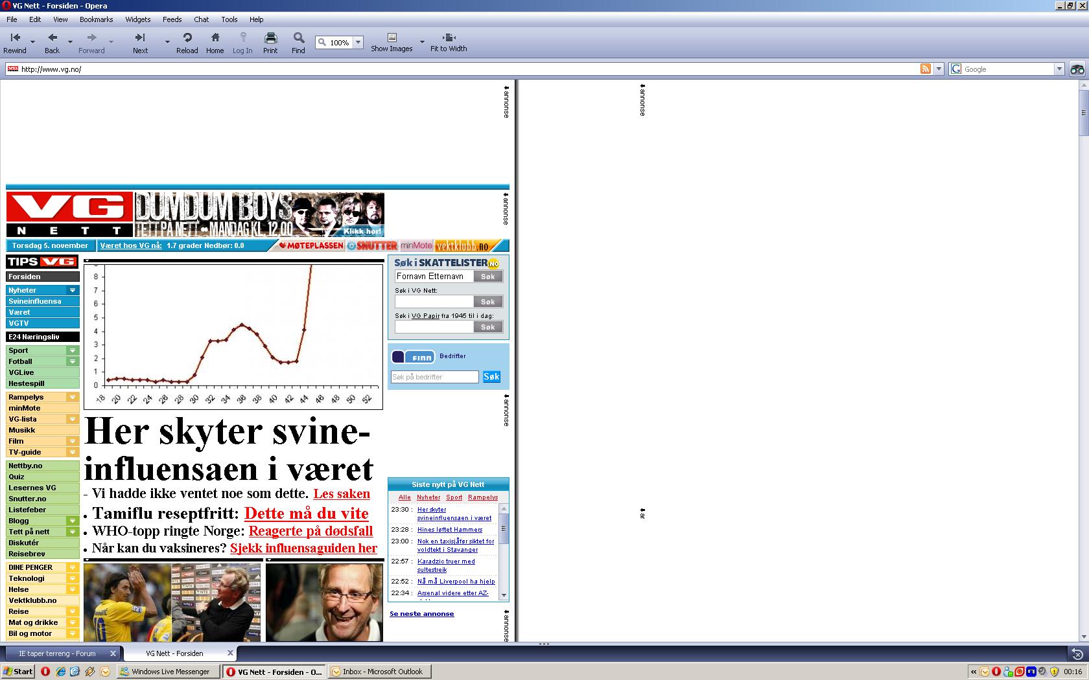Click the Siste nytt list scrollbar thumb
The height and width of the screenshot is (680, 1089).
point(504,528)
